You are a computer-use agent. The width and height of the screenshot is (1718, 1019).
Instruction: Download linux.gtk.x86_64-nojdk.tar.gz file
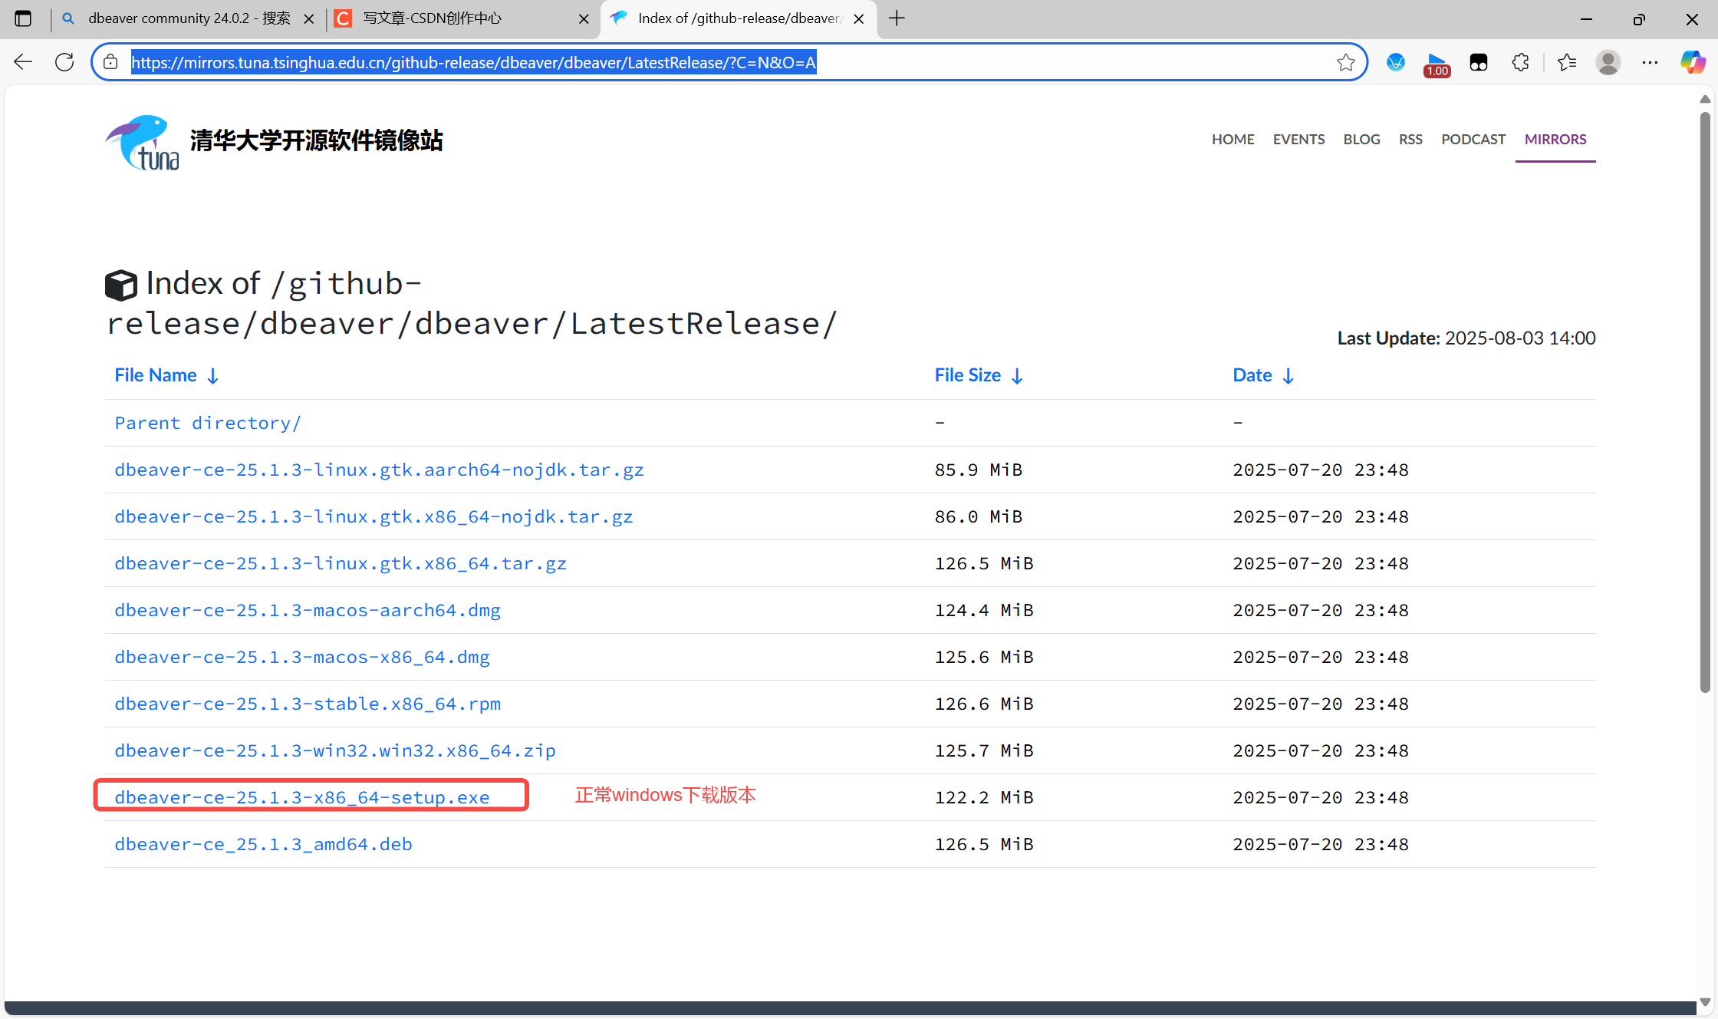click(x=374, y=516)
